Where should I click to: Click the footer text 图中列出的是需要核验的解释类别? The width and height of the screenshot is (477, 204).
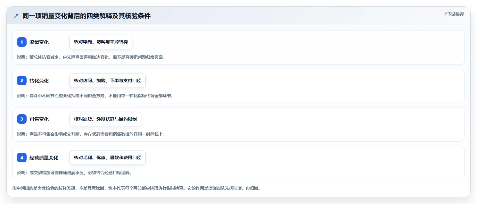136,188
